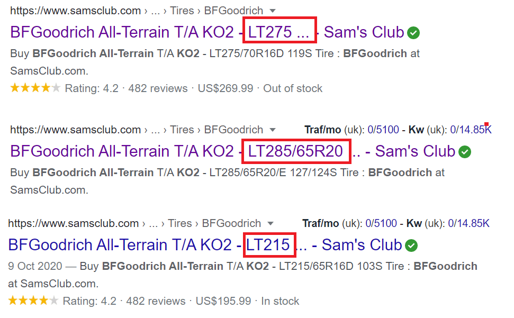514x318 pixels.
Task: Open the breadcrumb dropdown arrow on the first result
Action: point(272,11)
